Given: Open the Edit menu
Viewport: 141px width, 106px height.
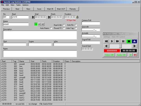Looking at the screenshot, I should click(x=7, y=5).
